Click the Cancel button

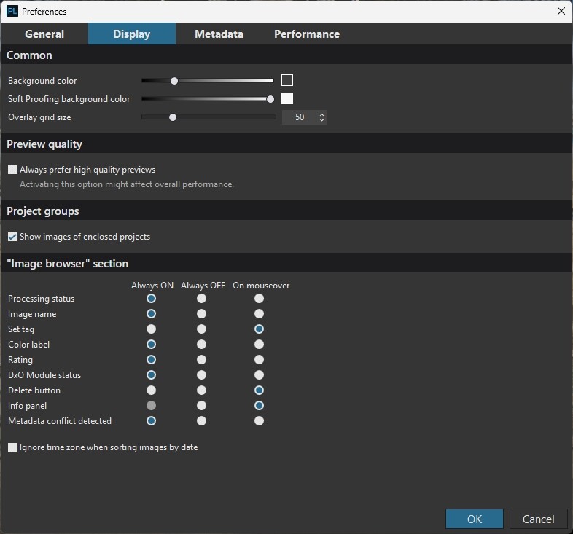pyautogui.click(x=538, y=519)
